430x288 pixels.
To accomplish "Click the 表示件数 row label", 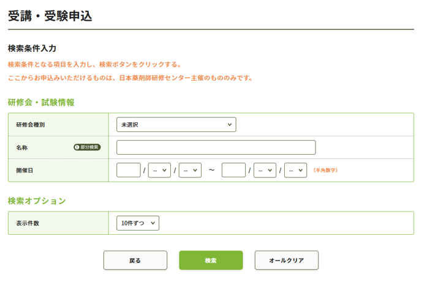I will (28, 223).
